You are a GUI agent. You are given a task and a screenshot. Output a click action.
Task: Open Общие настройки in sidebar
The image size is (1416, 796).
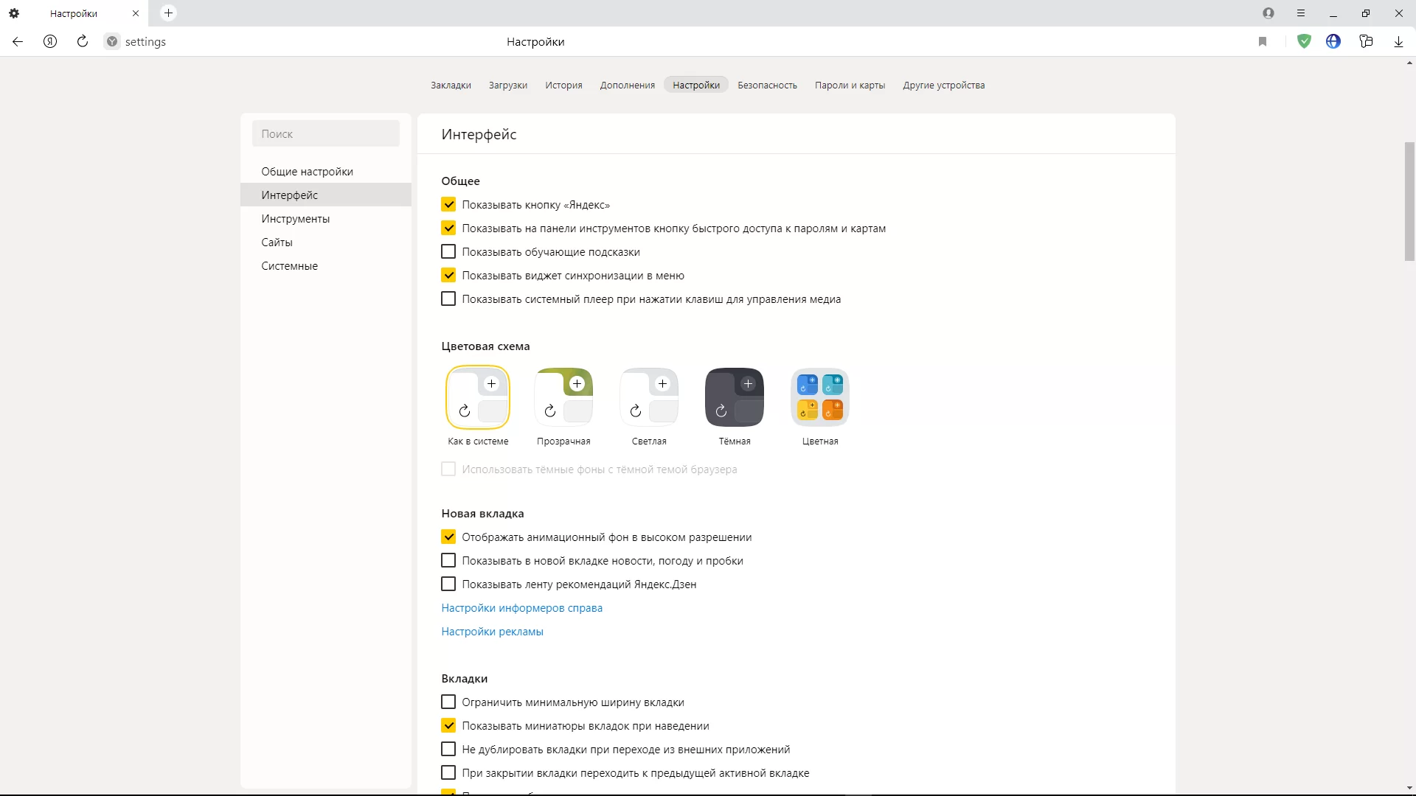click(326, 171)
